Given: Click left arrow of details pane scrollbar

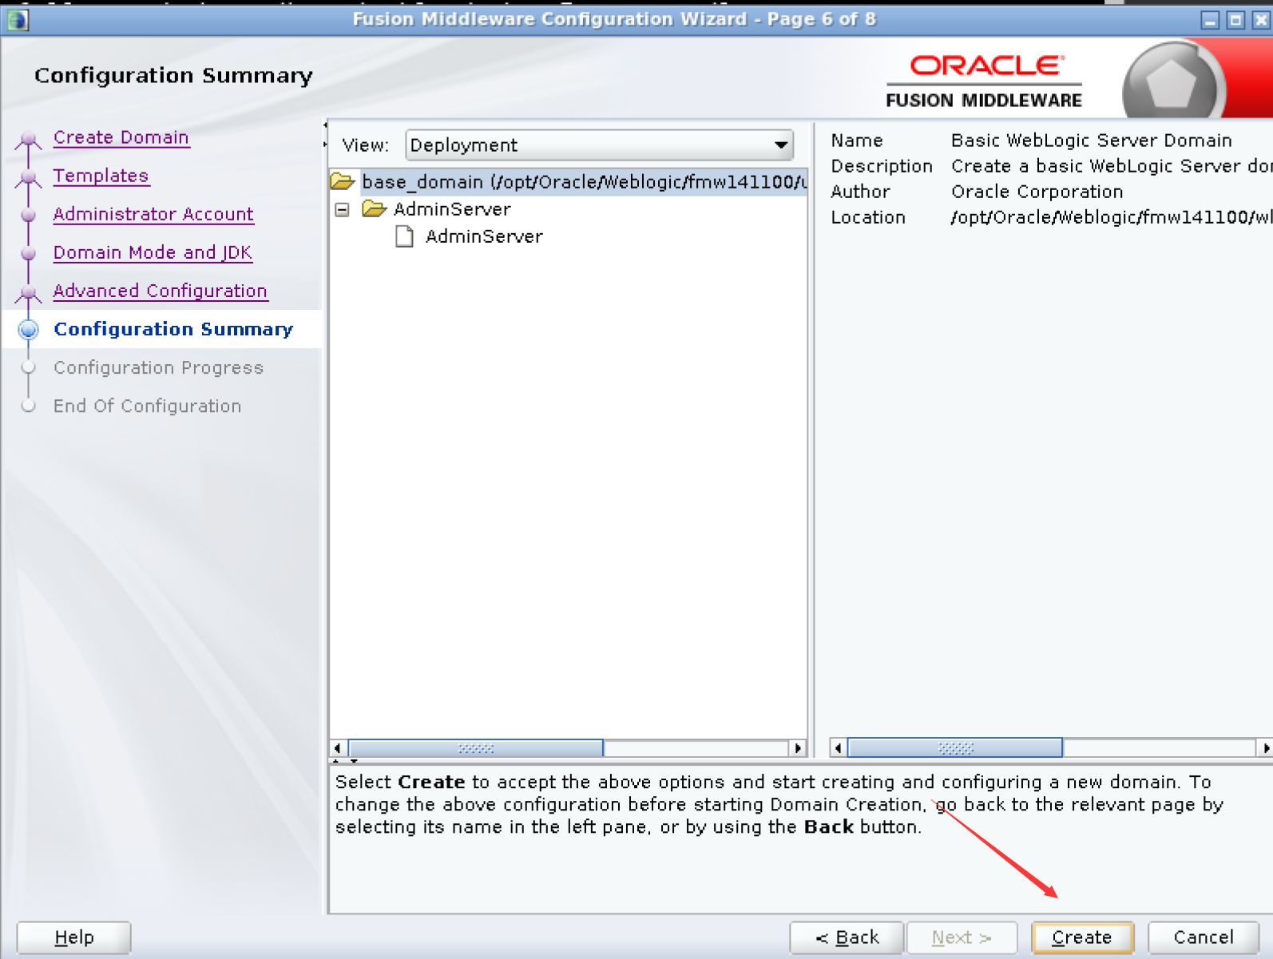Looking at the screenshot, I should click(838, 748).
